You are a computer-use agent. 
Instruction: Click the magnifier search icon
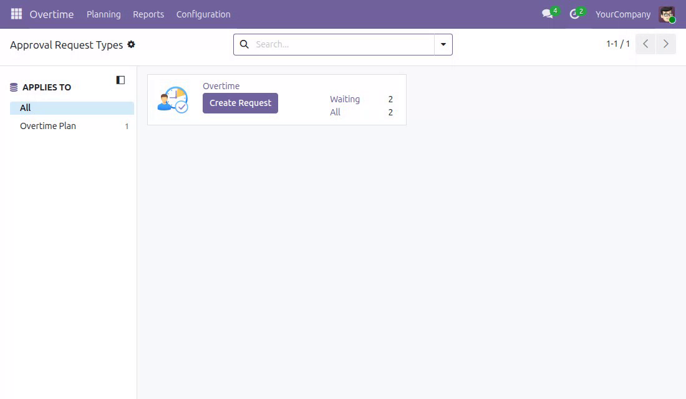pyautogui.click(x=244, y=44)
